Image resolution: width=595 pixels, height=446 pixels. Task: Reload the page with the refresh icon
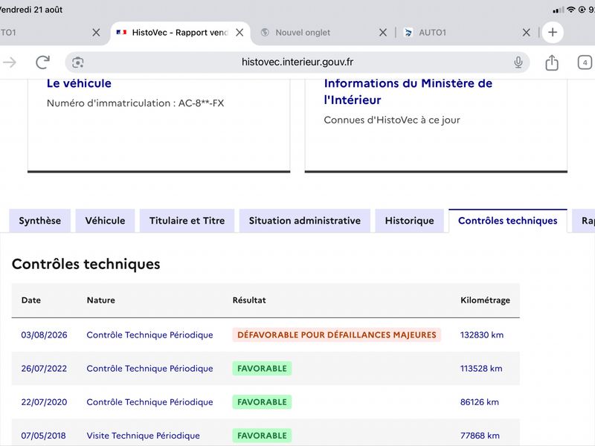tap(42, 62)
